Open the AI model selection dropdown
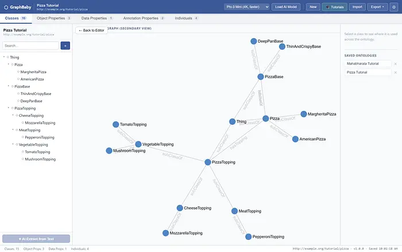This screenshot has width=402, height=252. coord(247,7)
